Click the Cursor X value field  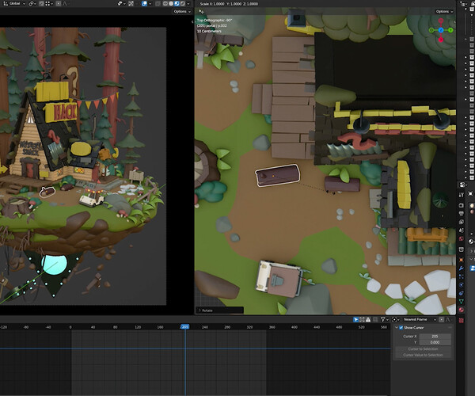click(x=435, y=336)
